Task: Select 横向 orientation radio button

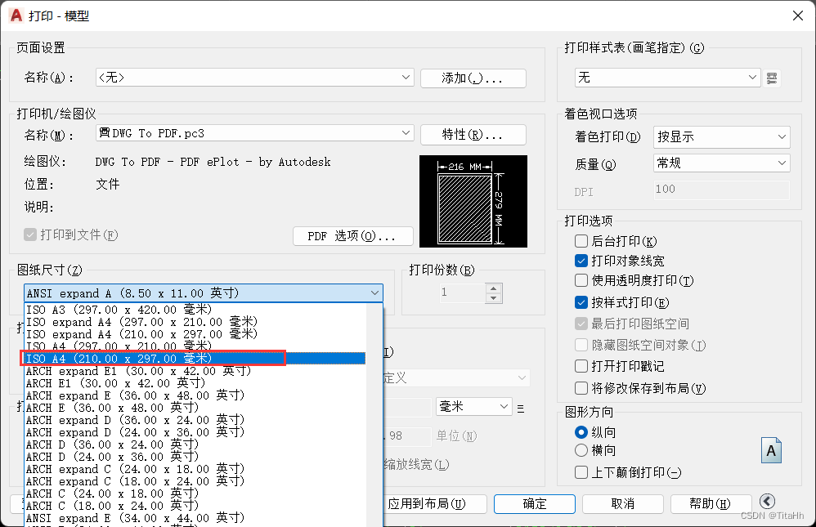Action: (x=581, y=450)
